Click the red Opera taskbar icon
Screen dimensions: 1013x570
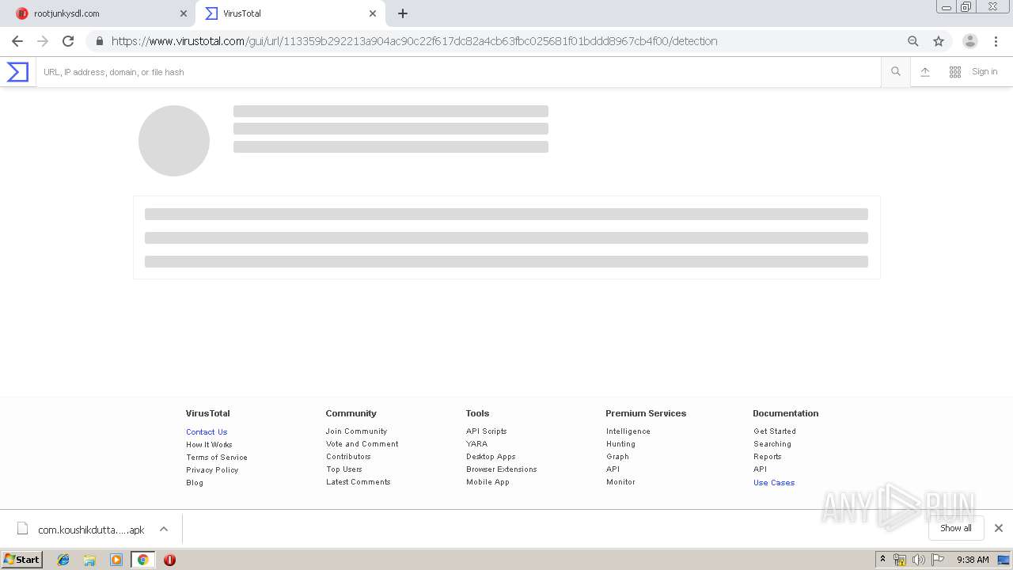[169, 560]
